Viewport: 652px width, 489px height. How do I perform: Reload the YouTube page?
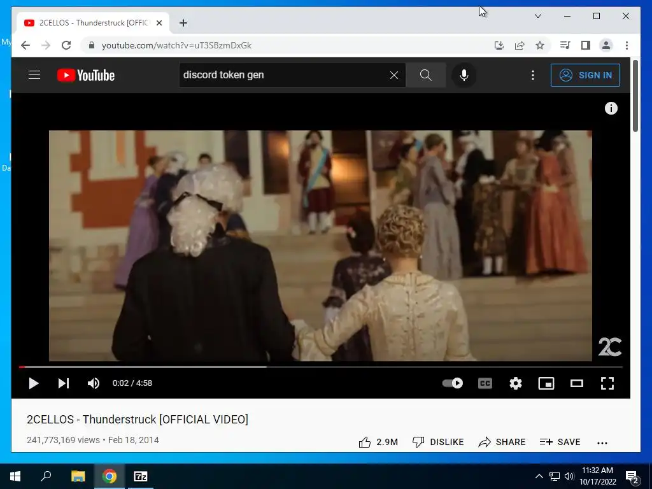[66, 45]
